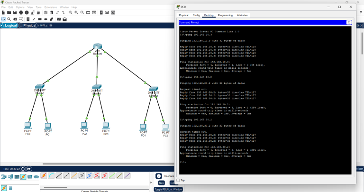Choose the Draw Ellipse tool
This screenshot has height=192, width=364.
(x=45, y=19)
